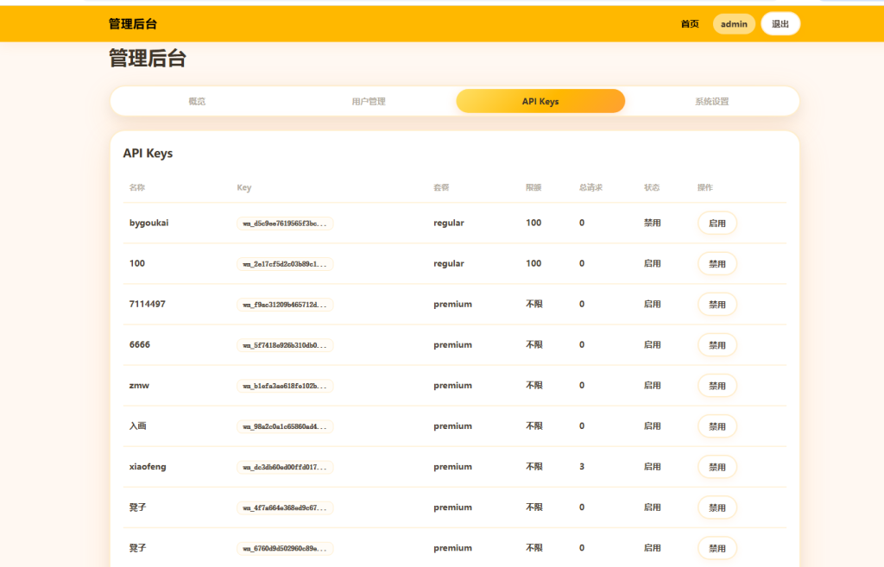Click the large 管理后台 page title

click(148, 58)
